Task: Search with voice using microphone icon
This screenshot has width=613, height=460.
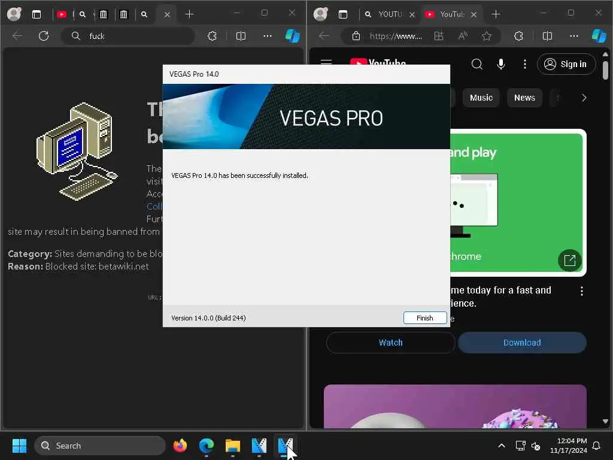Action: coord(501,64)
